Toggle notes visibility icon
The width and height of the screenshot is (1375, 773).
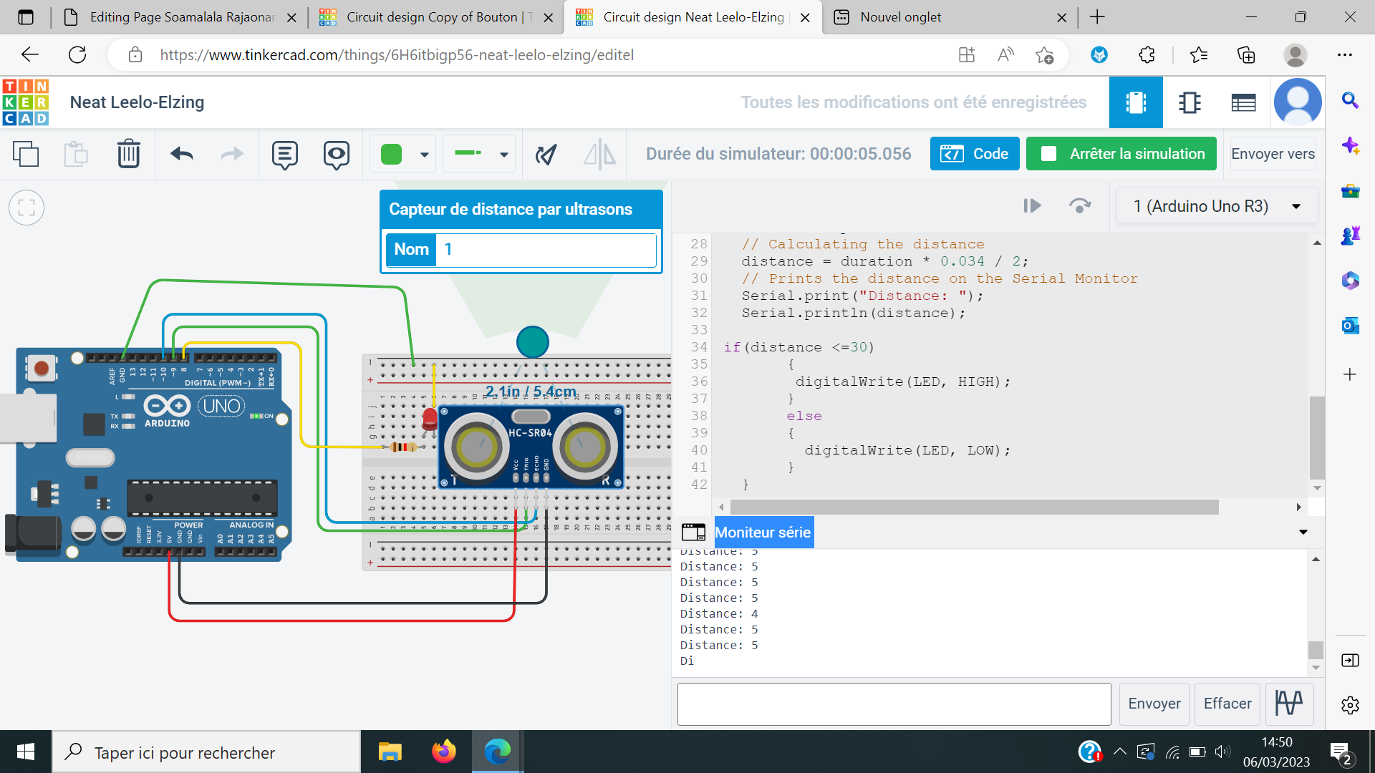coord(337,155)
